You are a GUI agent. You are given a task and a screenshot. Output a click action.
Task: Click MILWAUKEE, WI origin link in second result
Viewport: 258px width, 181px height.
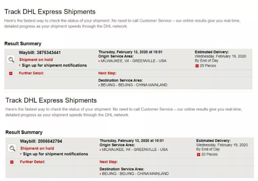click(x=135, y=150)
